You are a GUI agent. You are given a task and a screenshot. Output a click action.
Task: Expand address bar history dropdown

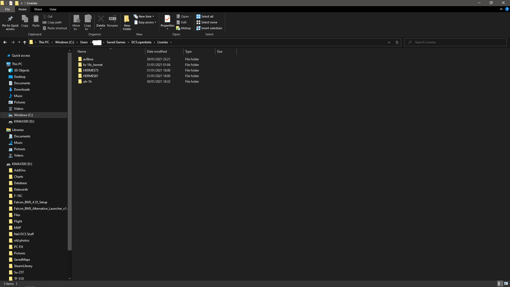[389, 42]
